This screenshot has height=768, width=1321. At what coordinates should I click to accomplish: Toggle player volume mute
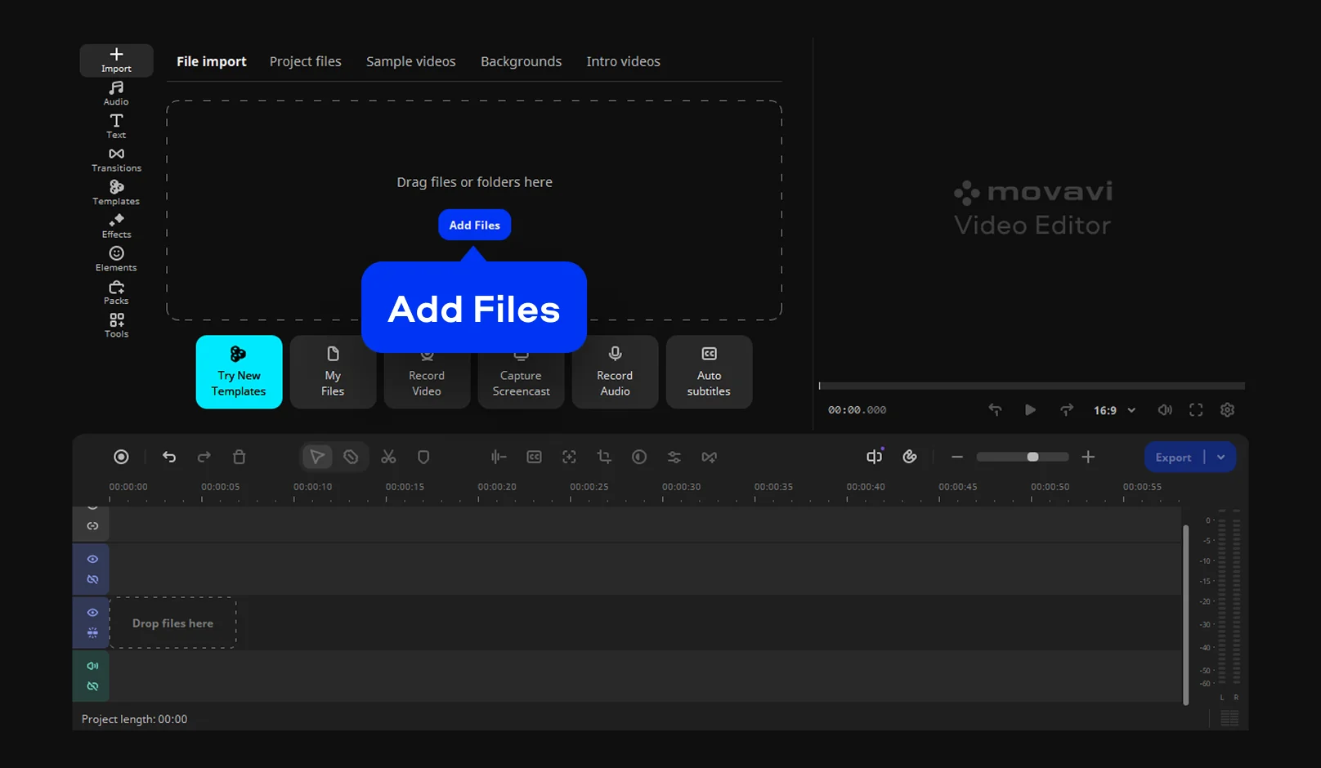click(1165, 410)
